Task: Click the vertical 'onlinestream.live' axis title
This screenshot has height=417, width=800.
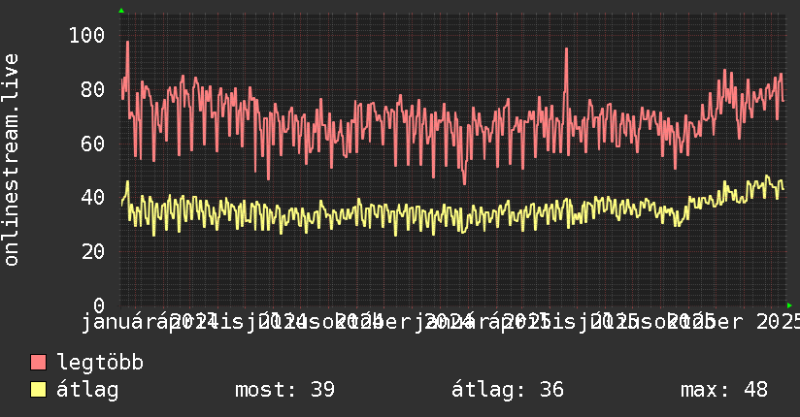Action: coord(11,160)
